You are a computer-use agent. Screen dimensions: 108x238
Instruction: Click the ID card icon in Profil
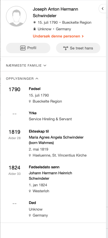[x=23, y=48]
